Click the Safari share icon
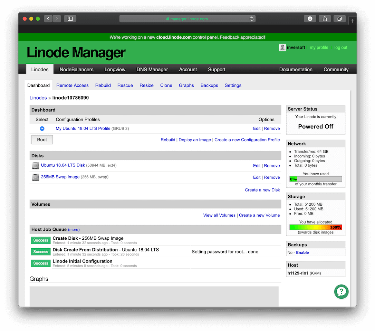This screenshot has height=331, width=375. pyautogui.click(x=325, y=19)
